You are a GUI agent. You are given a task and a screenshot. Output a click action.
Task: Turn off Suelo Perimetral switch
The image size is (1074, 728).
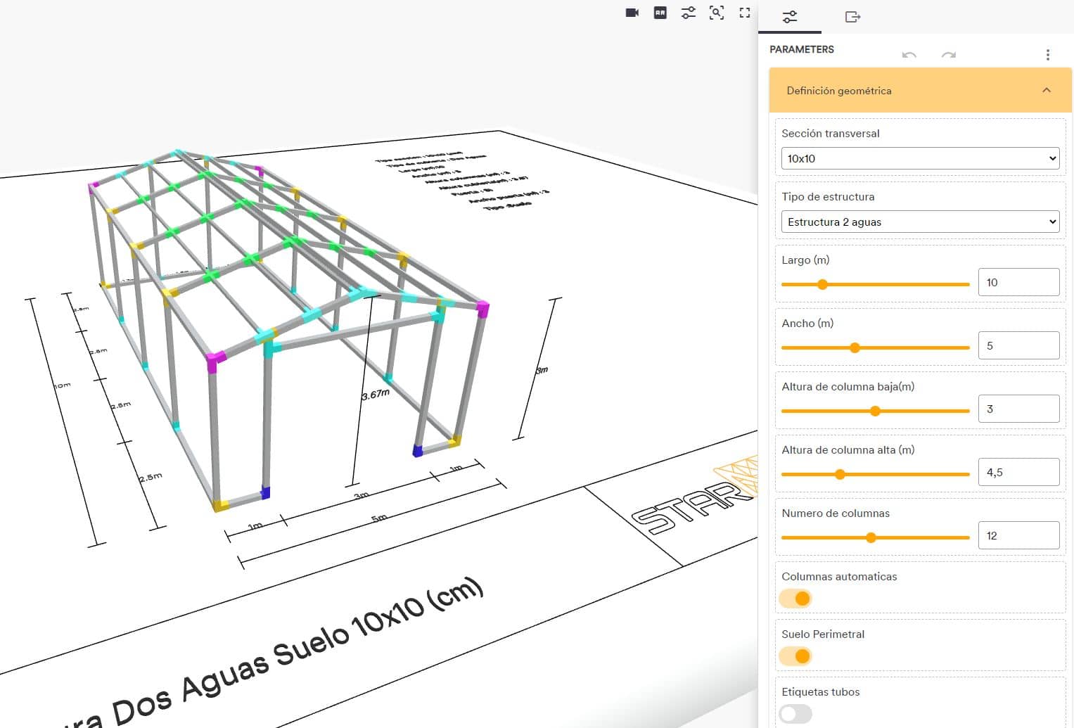point(795,656)
